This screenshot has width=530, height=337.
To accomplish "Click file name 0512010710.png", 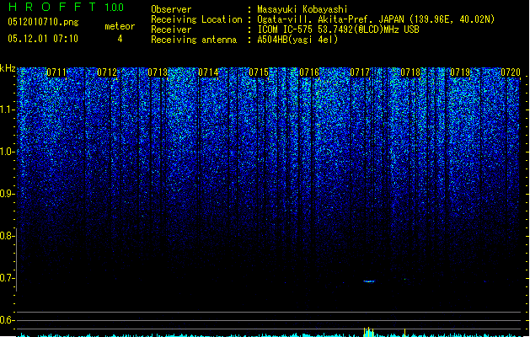I will point(43,23).
